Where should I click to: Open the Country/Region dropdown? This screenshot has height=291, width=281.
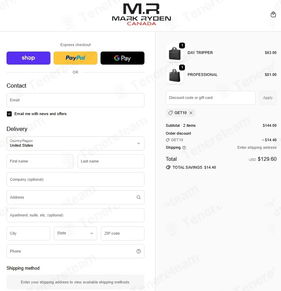point(75,144)
